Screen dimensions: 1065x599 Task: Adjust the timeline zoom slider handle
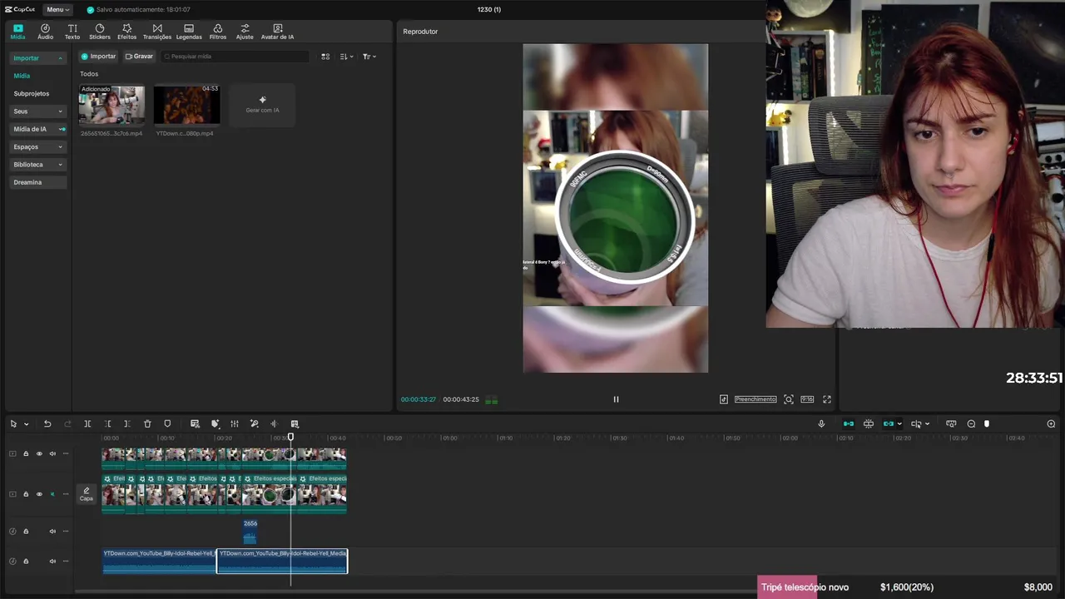[x=987, y=424]
